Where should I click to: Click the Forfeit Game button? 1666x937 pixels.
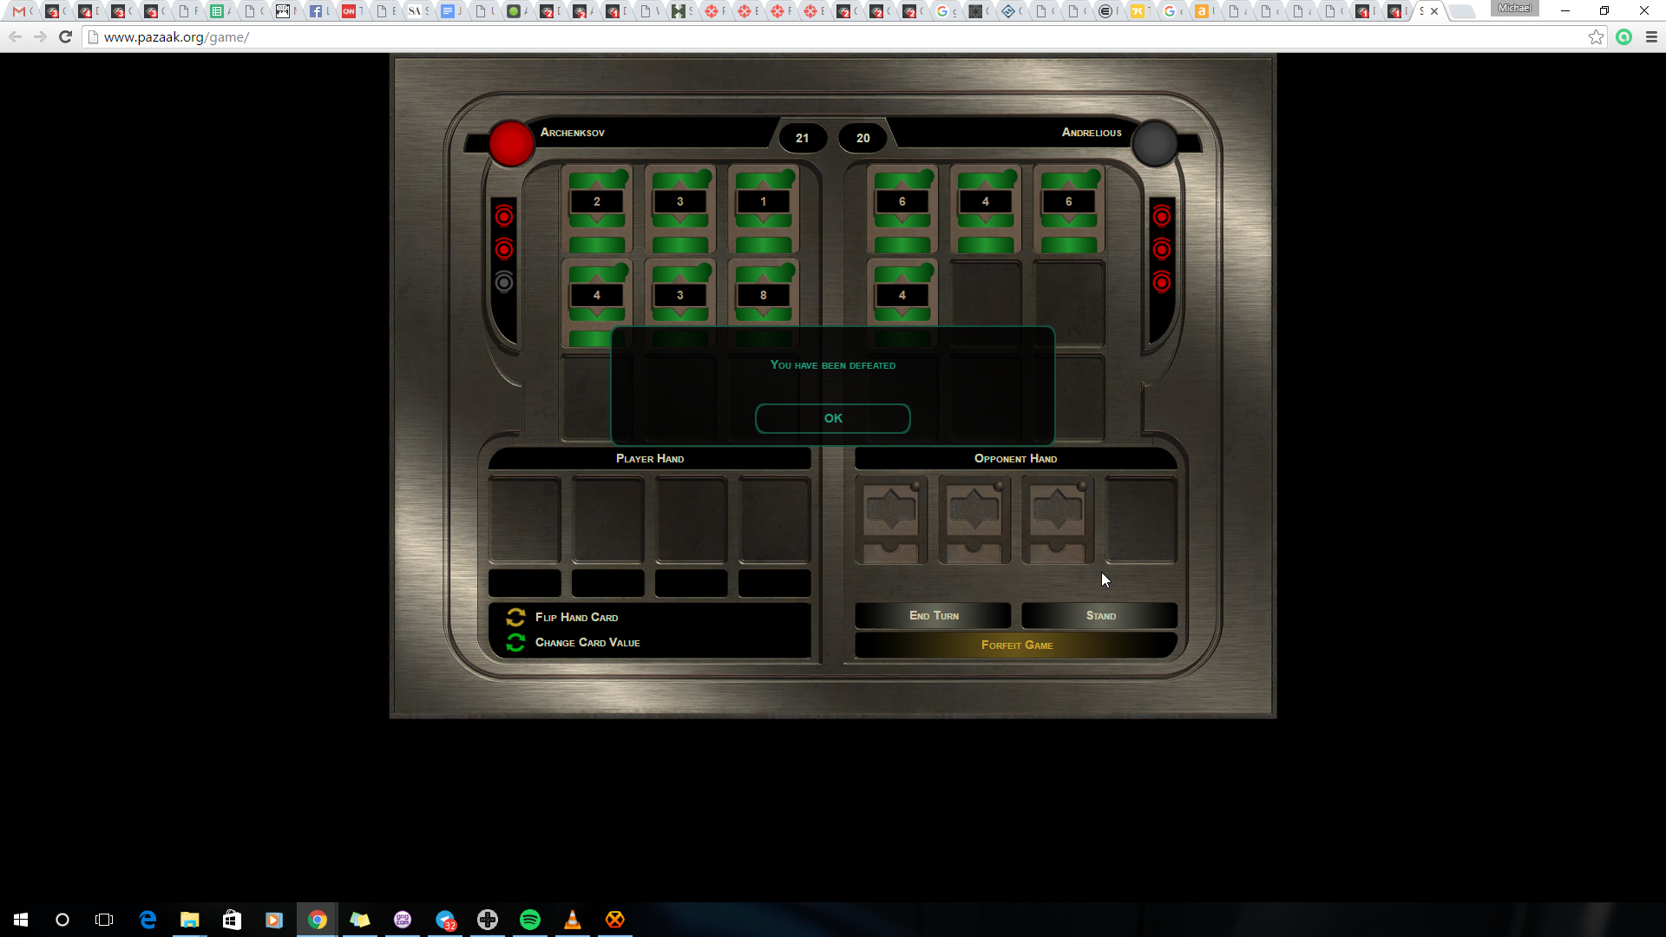tap(1016, 645)
